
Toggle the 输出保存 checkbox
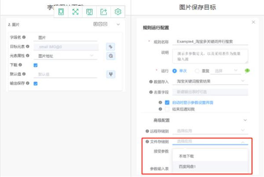(36, 83)
